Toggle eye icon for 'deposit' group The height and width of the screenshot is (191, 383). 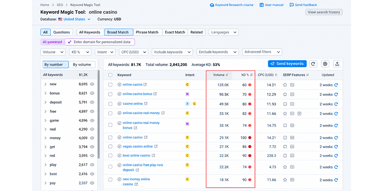click(x=92, y=102)
